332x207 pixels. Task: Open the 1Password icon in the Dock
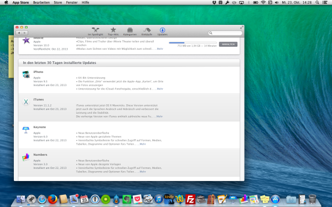[x=95, y=199]
